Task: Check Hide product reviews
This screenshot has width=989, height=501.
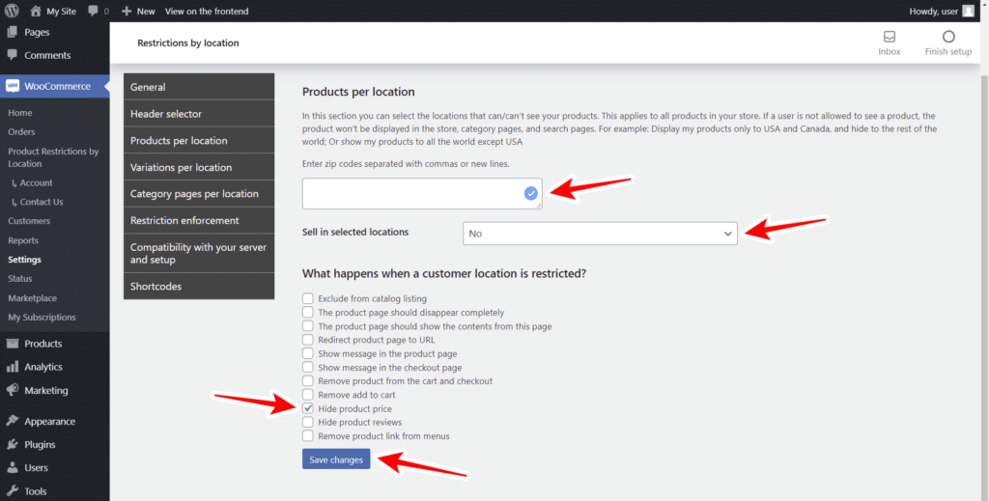Action: coord(308,422)
